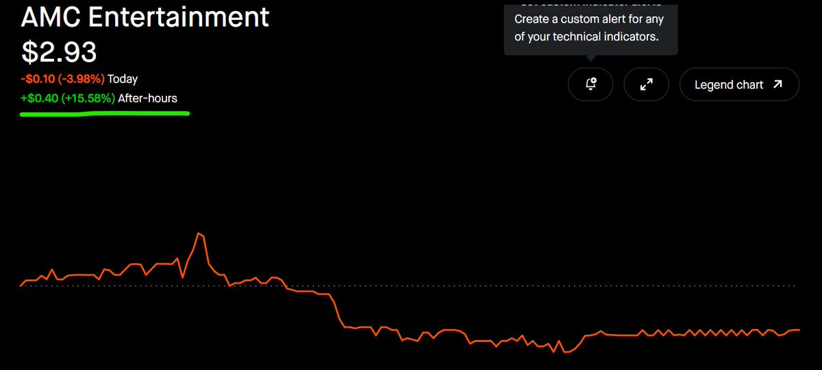
Task: Click the AMC Entertainment stock title
Action: coord(145,16)
